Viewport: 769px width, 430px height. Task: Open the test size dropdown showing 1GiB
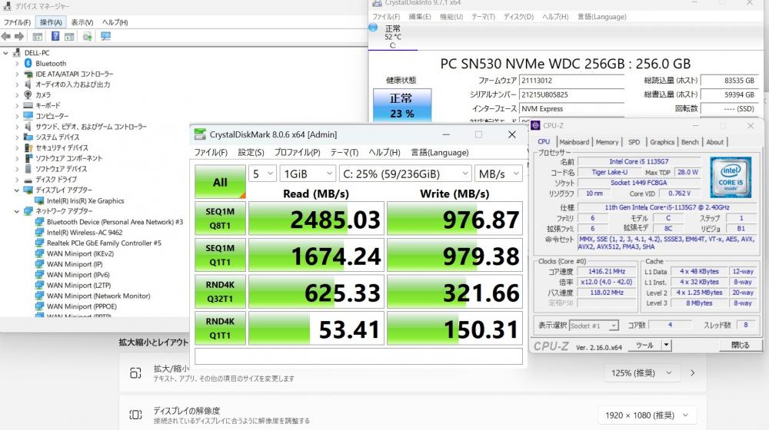(308, 174)
